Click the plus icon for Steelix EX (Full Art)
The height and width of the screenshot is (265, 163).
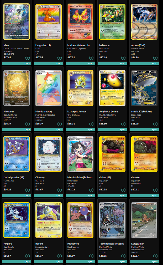pyautogui.click(x=155, y=124)
